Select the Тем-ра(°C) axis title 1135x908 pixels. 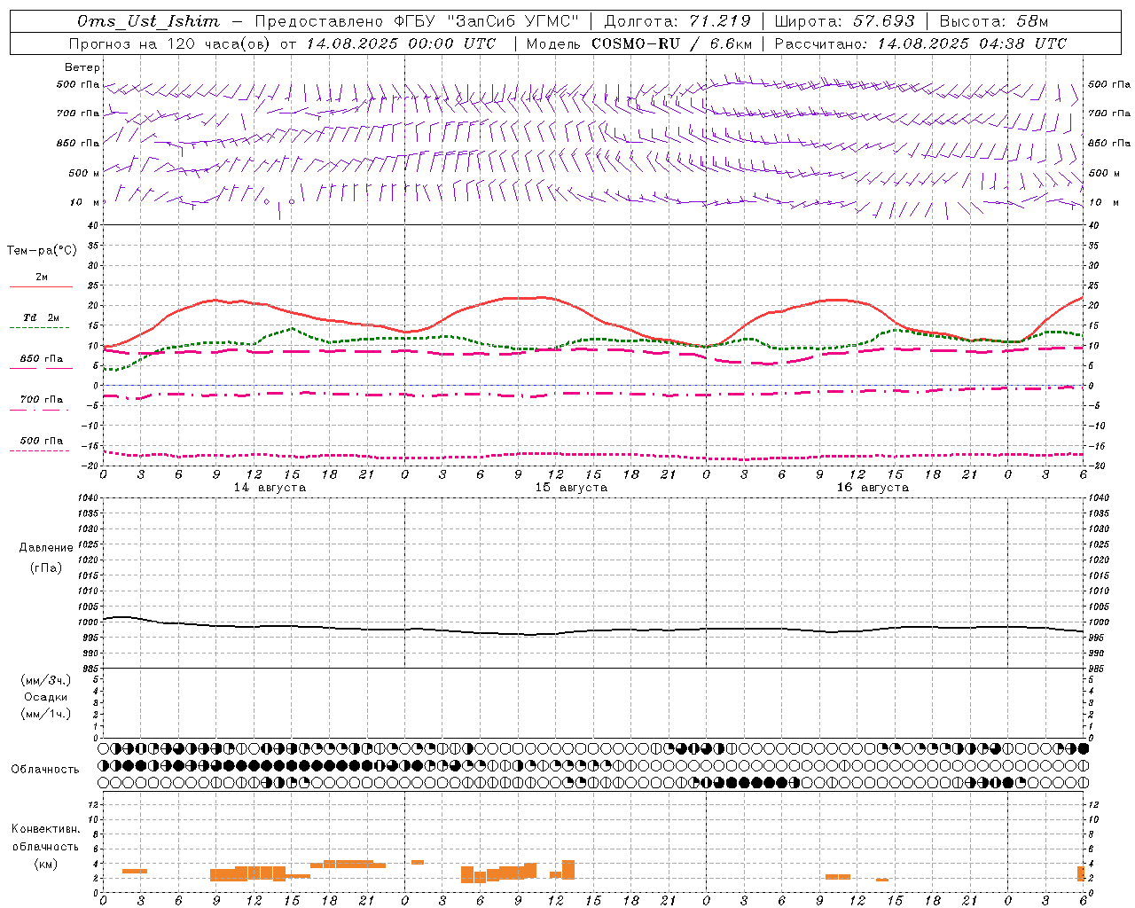click(42, 250)
